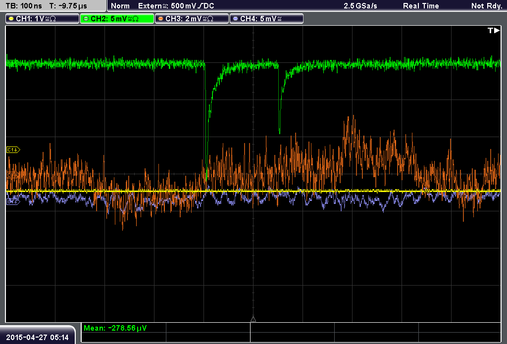
Task: Click the TB: 100 ns timebase readout
Action: click(x=24, y=6)
